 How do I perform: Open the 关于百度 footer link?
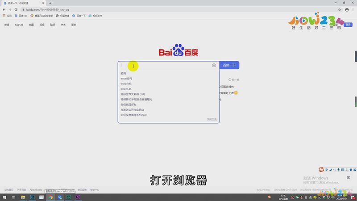tap(21, 190)
